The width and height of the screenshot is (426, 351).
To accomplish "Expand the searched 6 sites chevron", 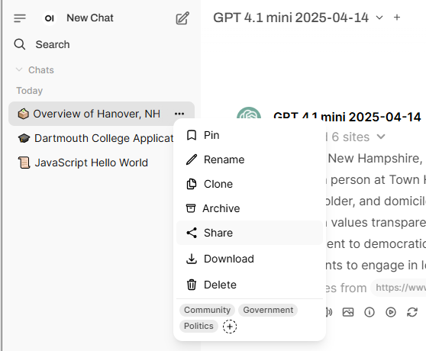I will click(x=381, y=137).
